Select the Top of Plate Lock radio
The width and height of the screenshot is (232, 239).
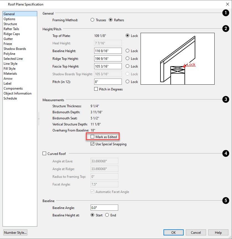127,36
